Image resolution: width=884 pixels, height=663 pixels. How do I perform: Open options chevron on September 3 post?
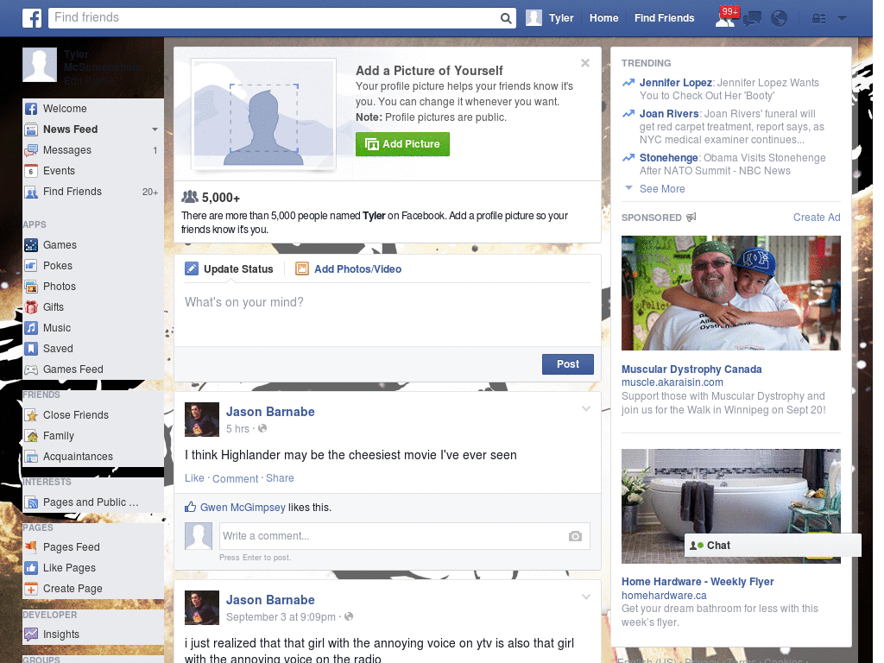click(586, 597)
